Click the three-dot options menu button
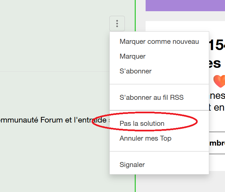 point(117,23)
